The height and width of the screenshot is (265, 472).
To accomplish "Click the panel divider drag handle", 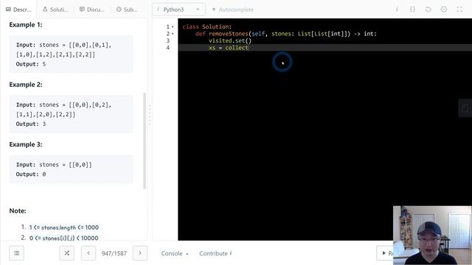I will (150, 115).
